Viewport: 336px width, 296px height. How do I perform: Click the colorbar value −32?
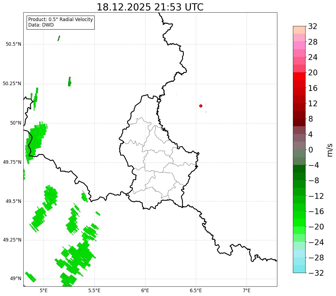coord(316,273)
